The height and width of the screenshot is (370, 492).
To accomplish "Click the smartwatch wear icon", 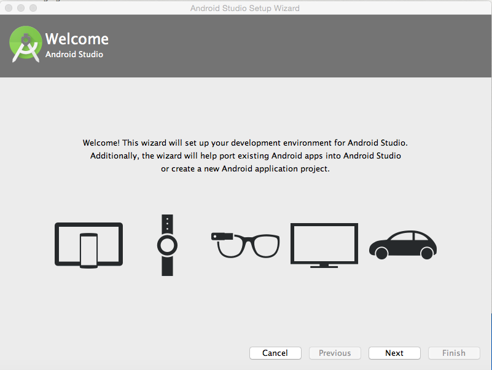I will click(x=167, y=245).
